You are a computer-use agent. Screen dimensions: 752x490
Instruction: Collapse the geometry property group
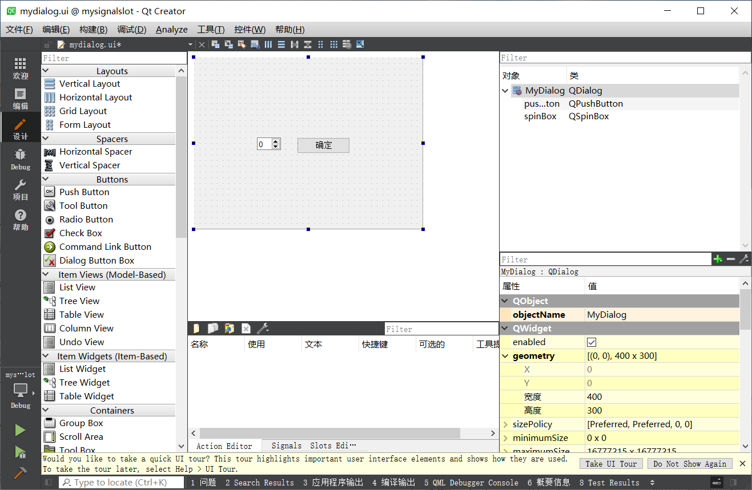[x=505, y=356]
